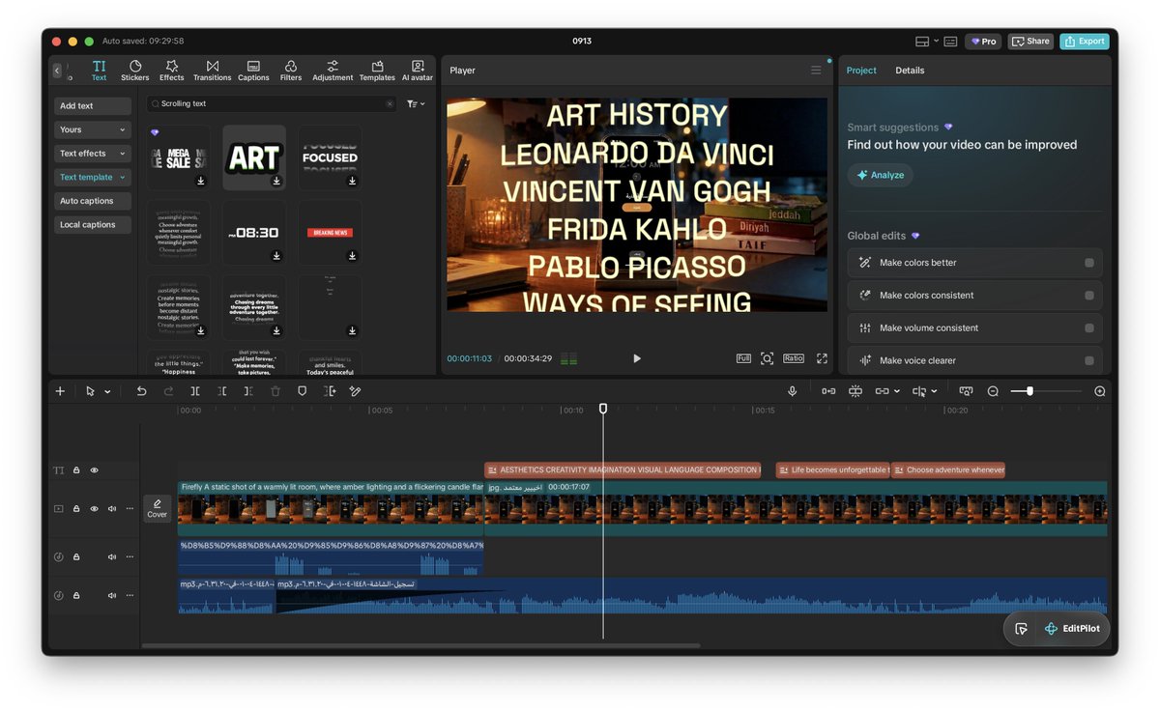Click the Cover button on video track
This screenshot has width=1160, height=711.
pos(158,508)
